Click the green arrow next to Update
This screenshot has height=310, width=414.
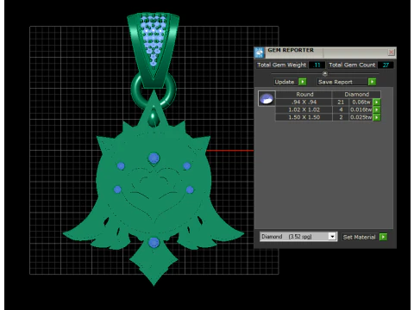pyautogui.click(x=303, y=82)
